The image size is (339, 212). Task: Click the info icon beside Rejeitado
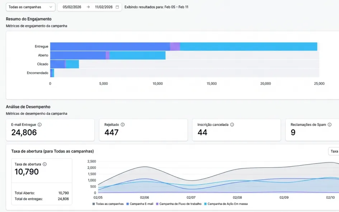point(123,124)
